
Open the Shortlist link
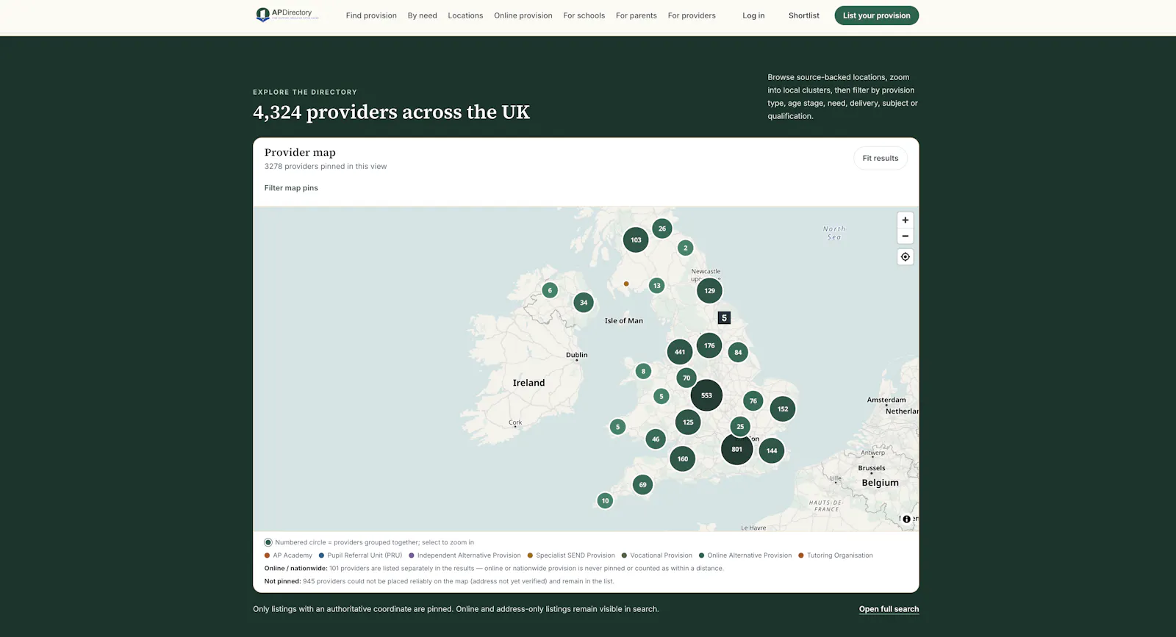click(804, 15)
